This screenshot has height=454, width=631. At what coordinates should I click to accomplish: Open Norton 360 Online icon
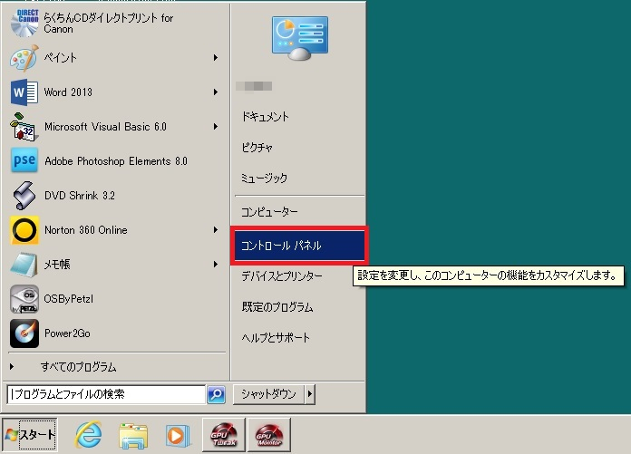24,230
